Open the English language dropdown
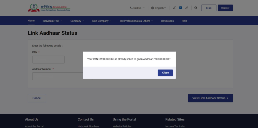Image resolution: width=258 pixels, height=128 pixels. pyautogui.click(x=159, y=8)
